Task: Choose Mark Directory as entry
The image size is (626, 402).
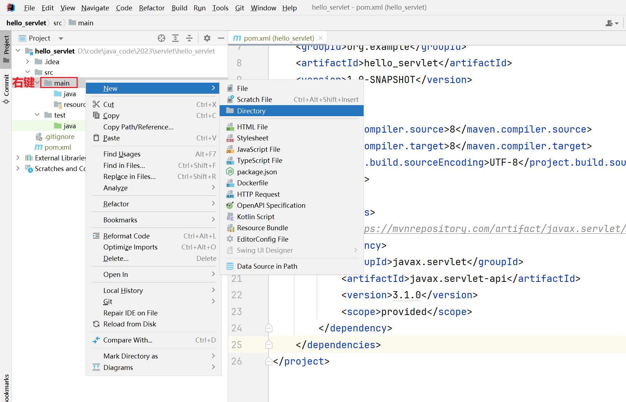Action: pos(154,356)
